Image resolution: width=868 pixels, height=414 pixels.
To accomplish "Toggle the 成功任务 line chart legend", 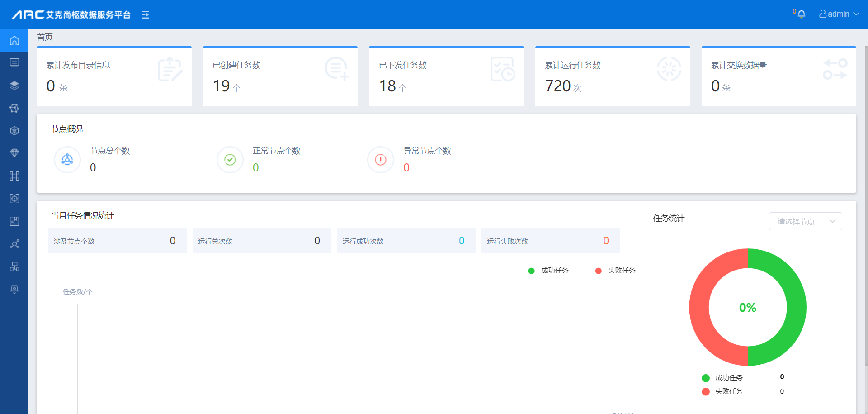I will pos(547,271).
